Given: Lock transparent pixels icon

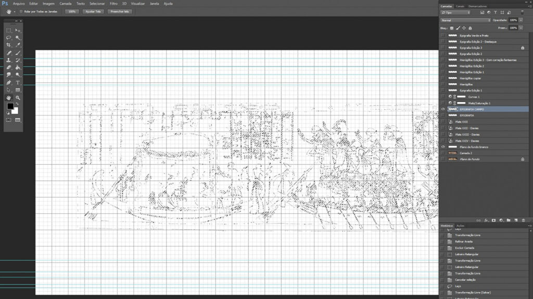Looking at the screenshot, I should coord(452,28).
